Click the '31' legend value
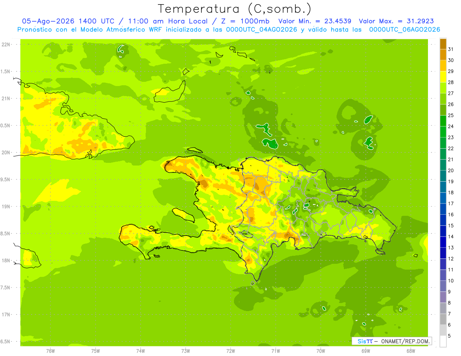 (x=451, y=49)
